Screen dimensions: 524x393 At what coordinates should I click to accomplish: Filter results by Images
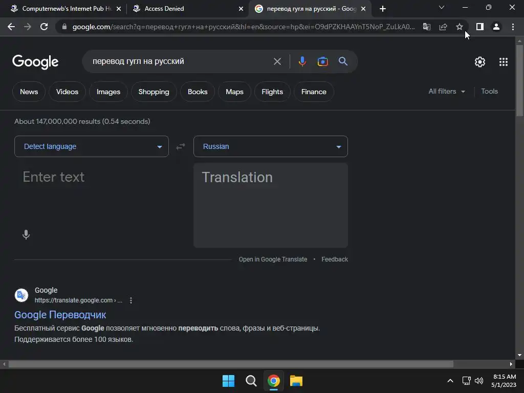(x=108, y=92)
